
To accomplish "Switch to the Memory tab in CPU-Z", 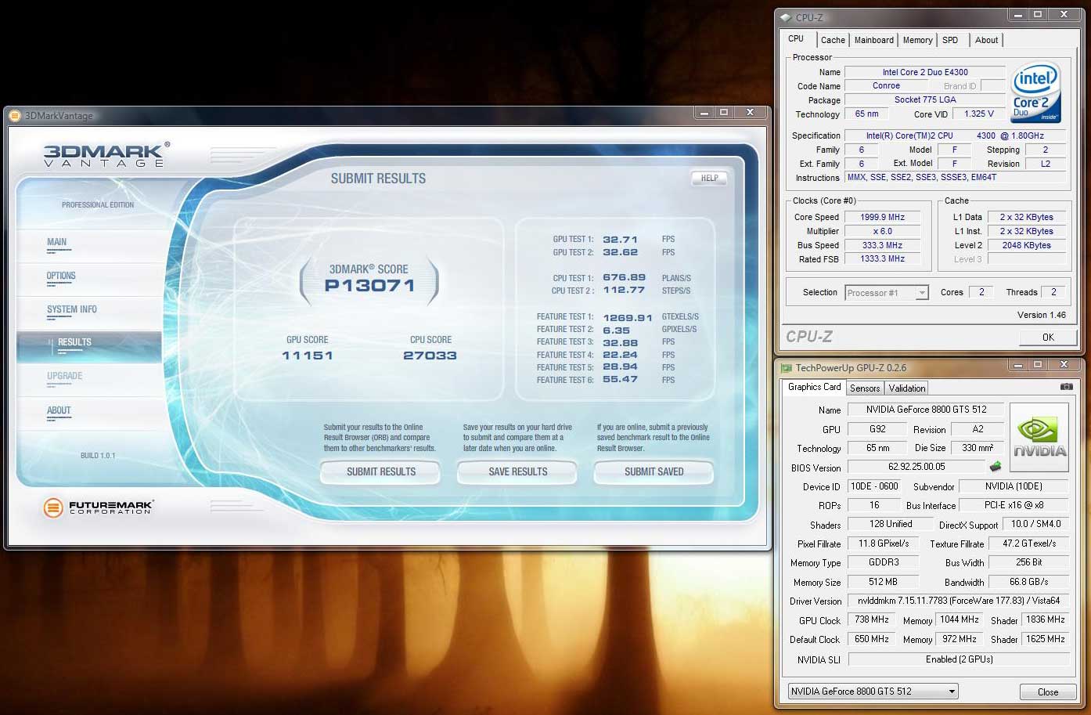I will point(917,40).
